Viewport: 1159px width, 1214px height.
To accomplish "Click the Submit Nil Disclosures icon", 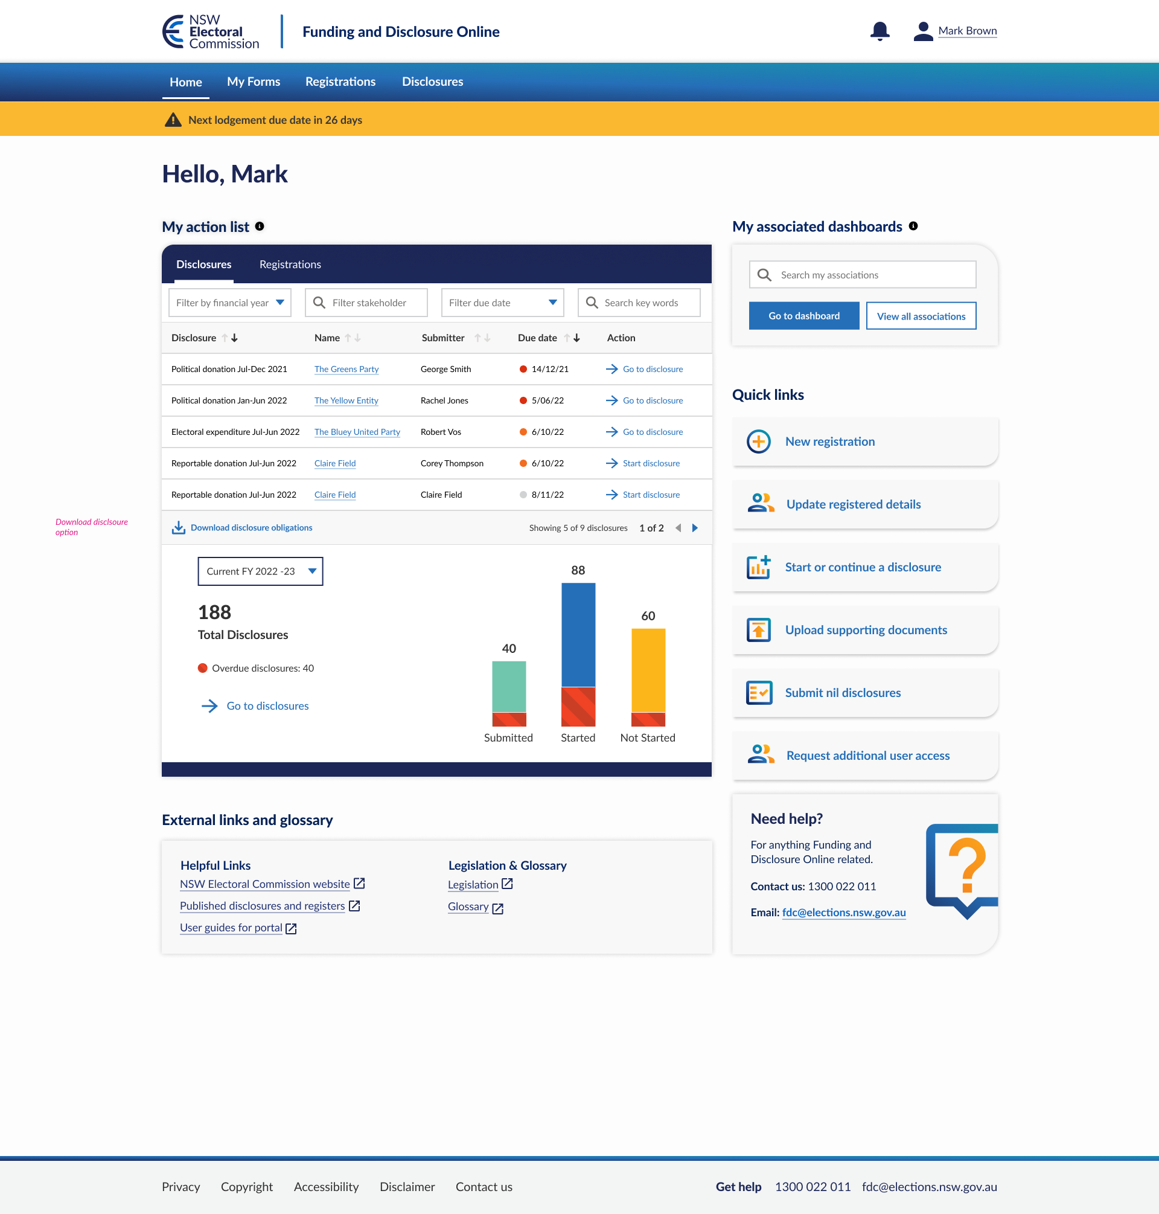I will tap(758, 693).
